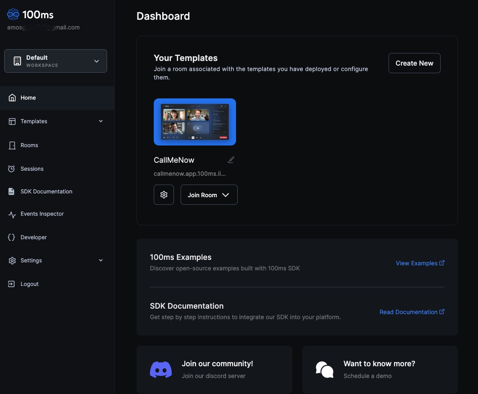Open the View Examples link
This screenshot has width=478, height=394.
pos(420,263)
